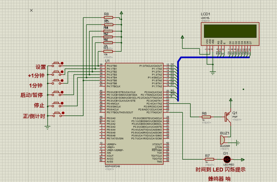Click the RST/NMI pin label

pyautogui.click(x=157, y=150)
